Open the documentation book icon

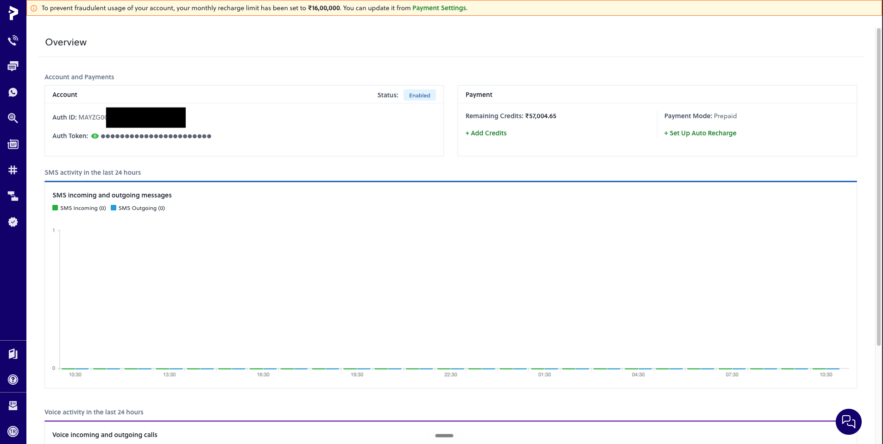[13, 354]
